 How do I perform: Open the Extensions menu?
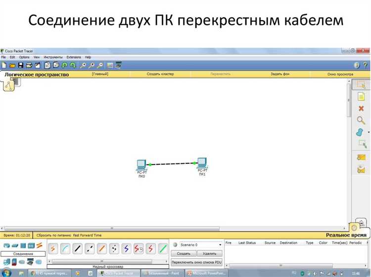click(x=74, y=57)
